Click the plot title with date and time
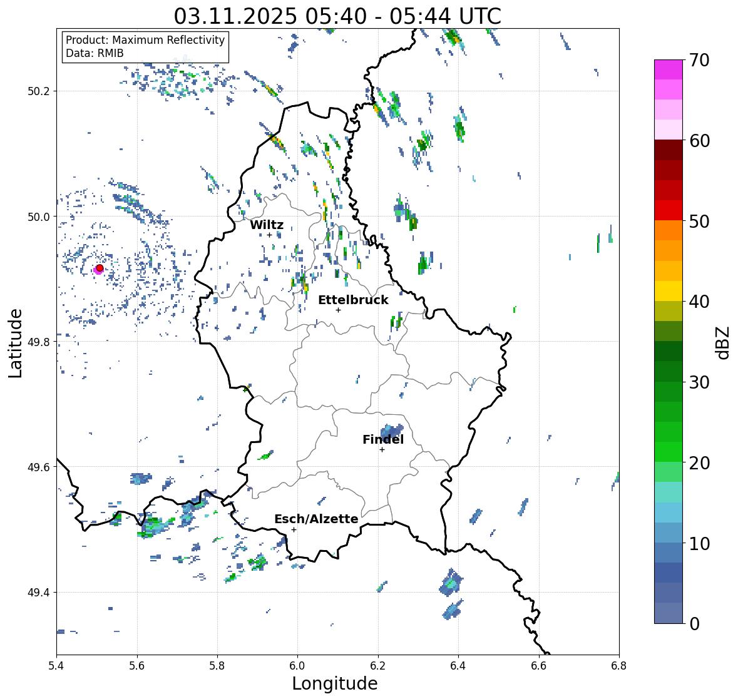738x699 pixels. point(337,16)
